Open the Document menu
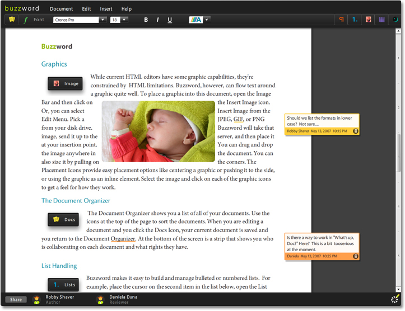Viewport: 405px width, 311px height. click(x=61, y=9)
